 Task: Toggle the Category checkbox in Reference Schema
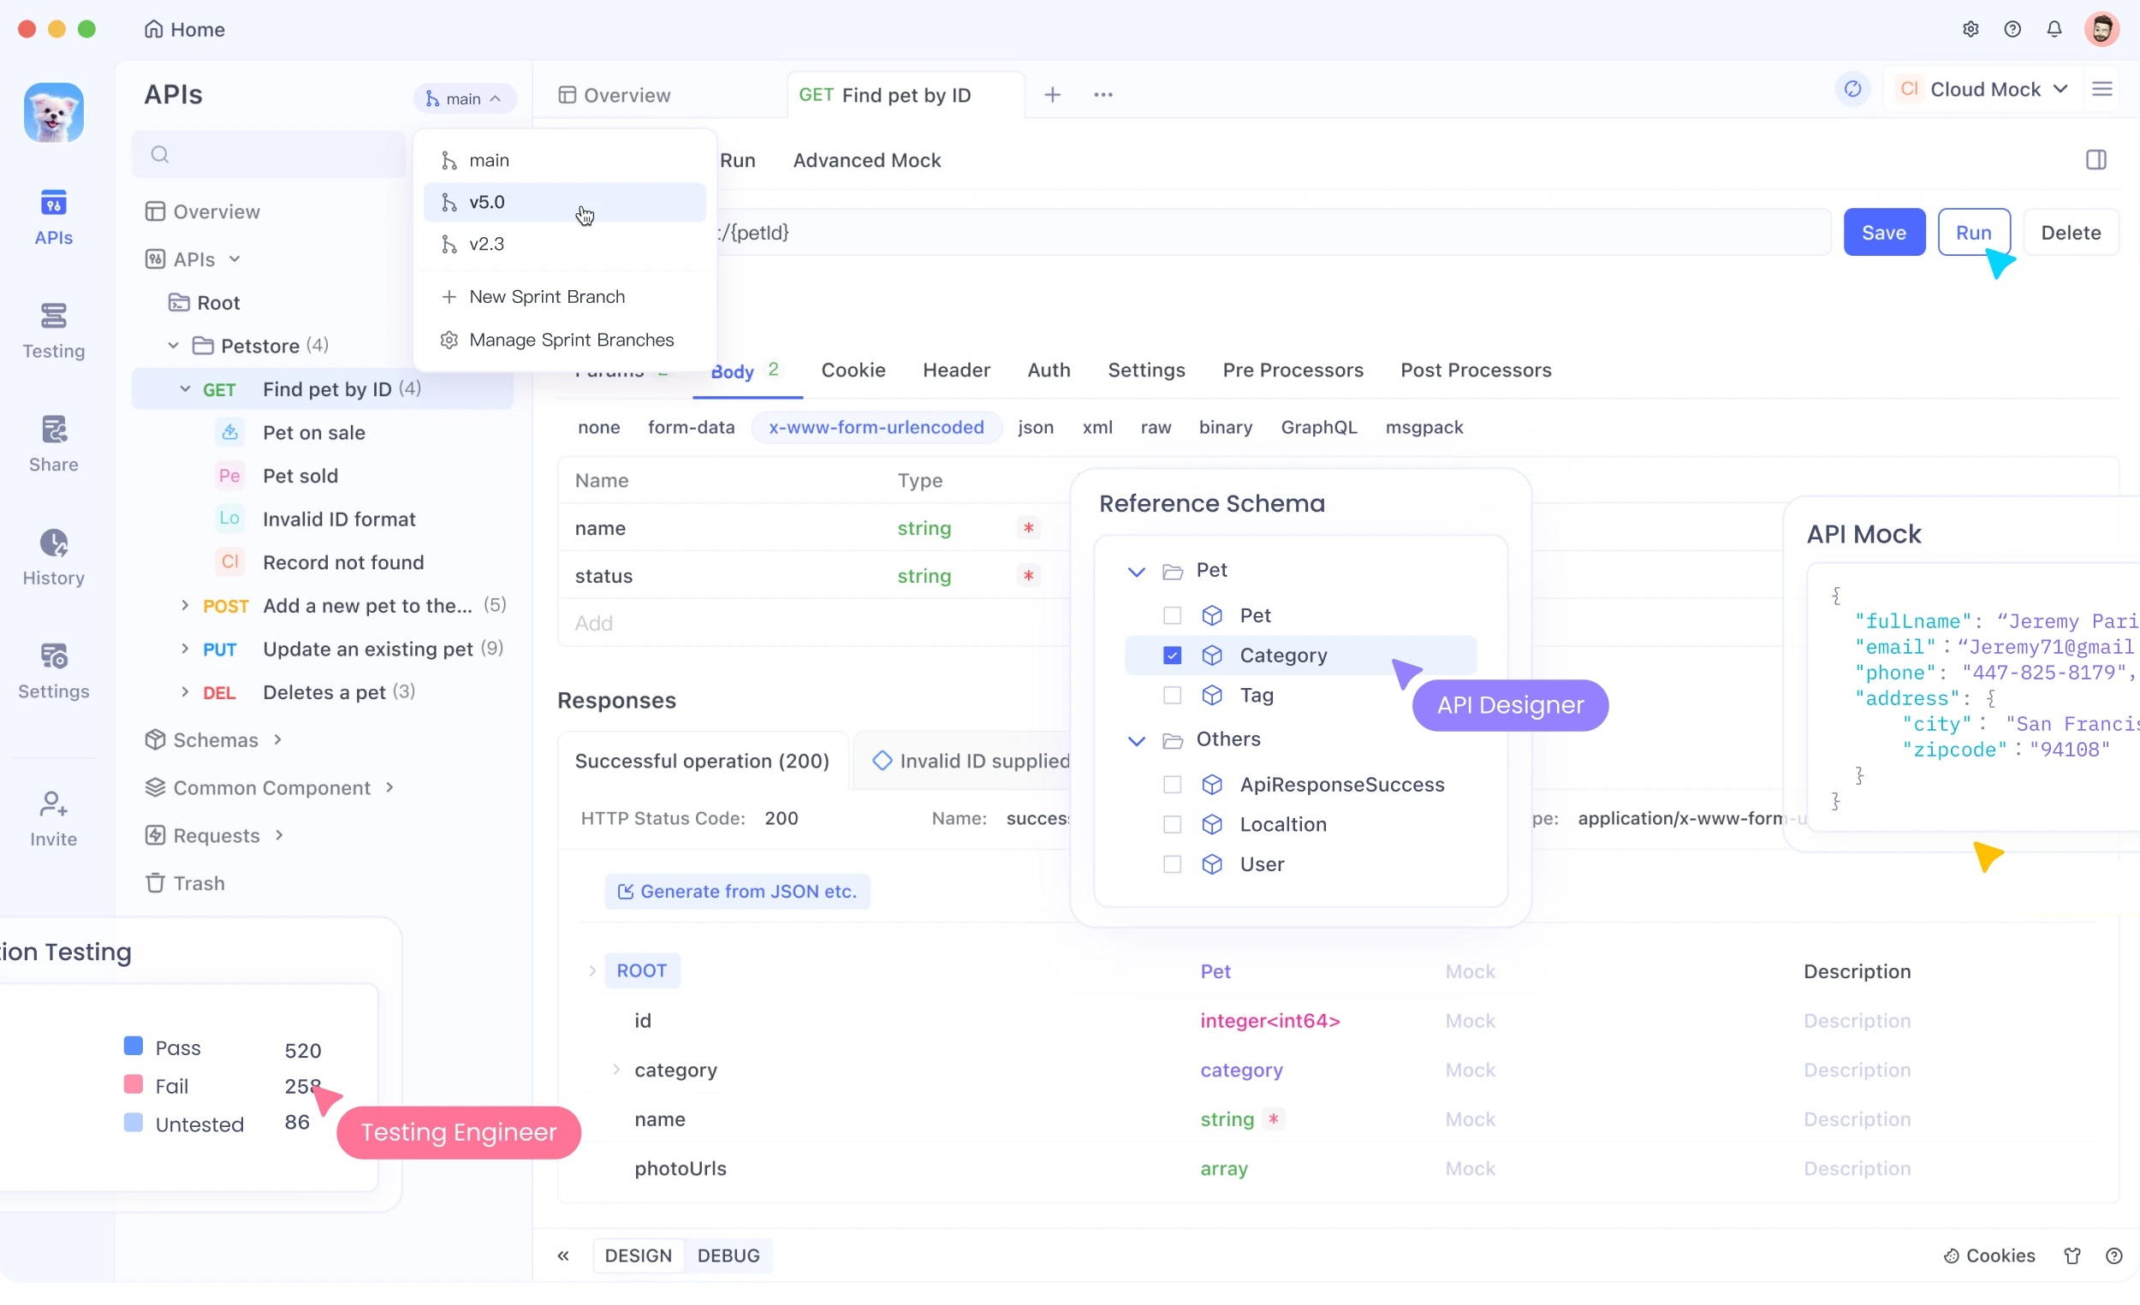(1171, 654)
